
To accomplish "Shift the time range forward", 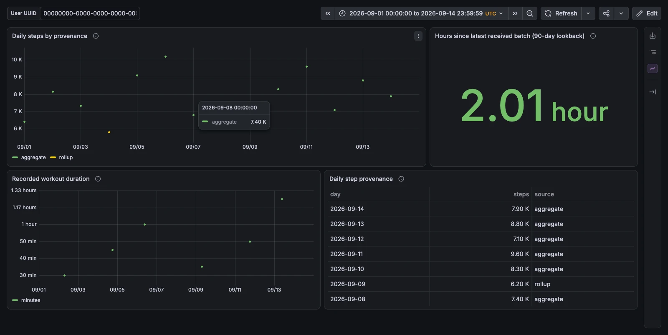I will [x=515, y=13].
